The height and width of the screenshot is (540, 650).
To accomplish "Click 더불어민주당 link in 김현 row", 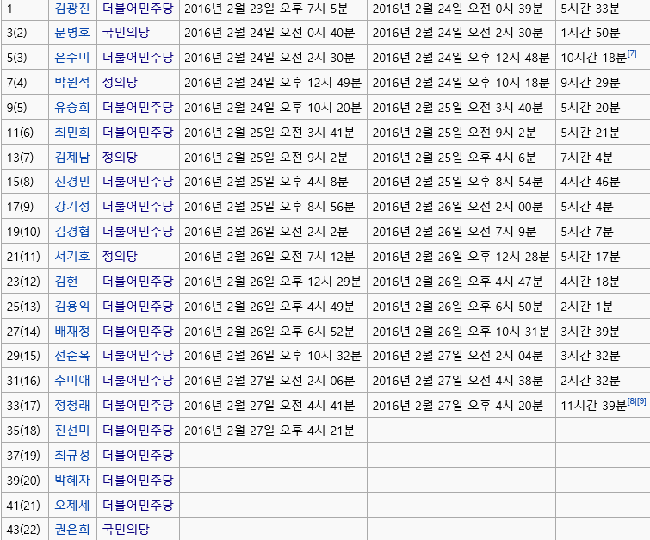I will coord(138,282).
